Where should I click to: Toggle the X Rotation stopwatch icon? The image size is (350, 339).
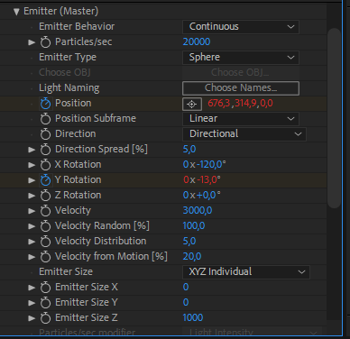pos(45,165)
